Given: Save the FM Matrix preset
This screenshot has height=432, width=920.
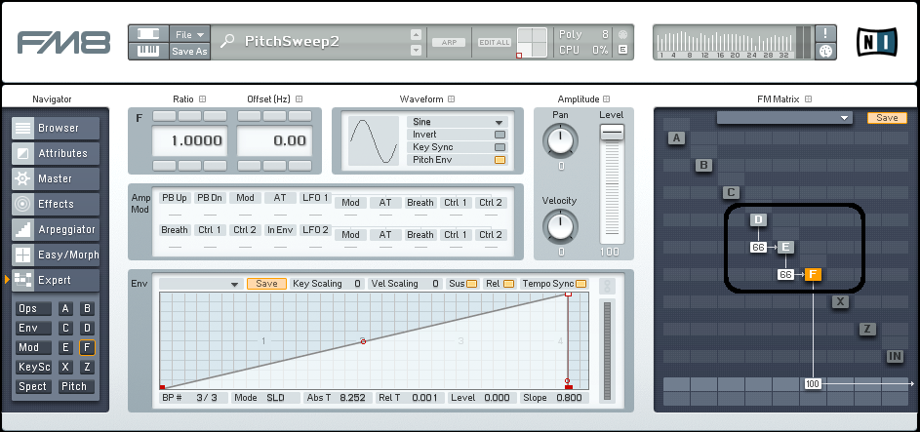Looking at the screenshot, I should pos(887,118).
